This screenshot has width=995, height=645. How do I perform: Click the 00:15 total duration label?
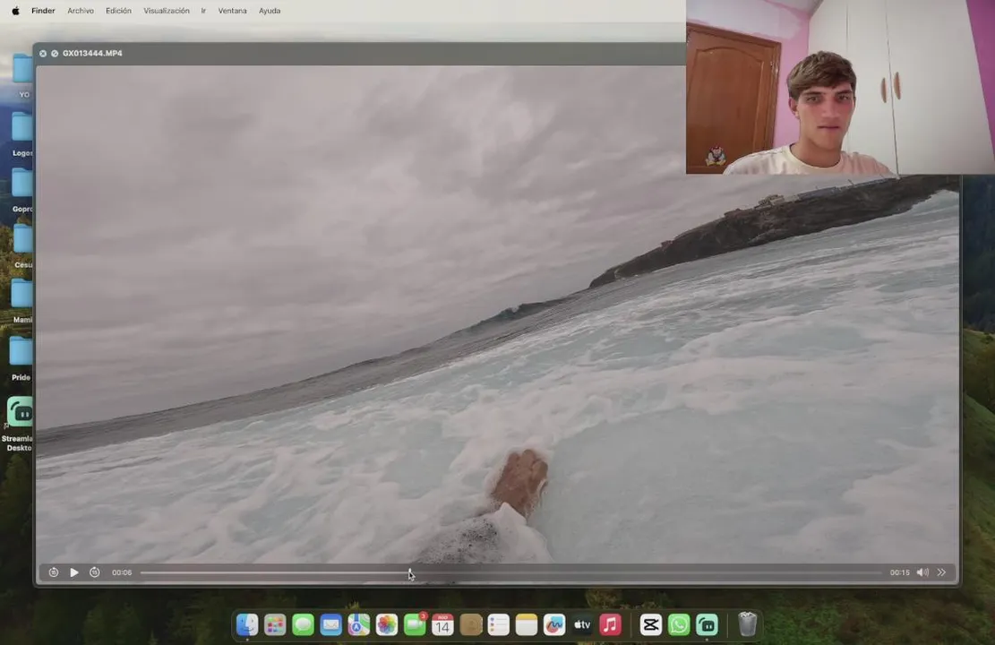[899, 572]
